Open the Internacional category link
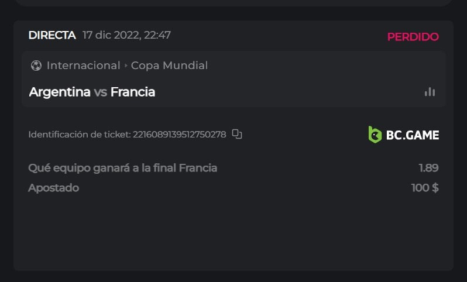This screenshot has height=282, width=467. point(83,66)
